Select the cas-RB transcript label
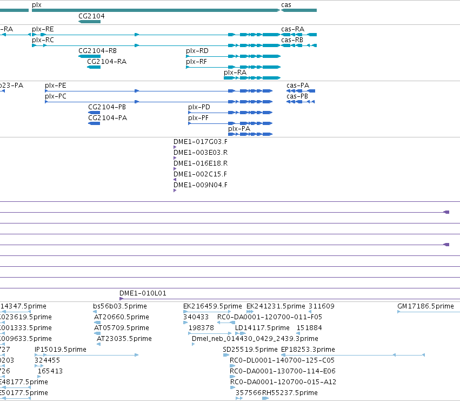 (x=292, y=40)
